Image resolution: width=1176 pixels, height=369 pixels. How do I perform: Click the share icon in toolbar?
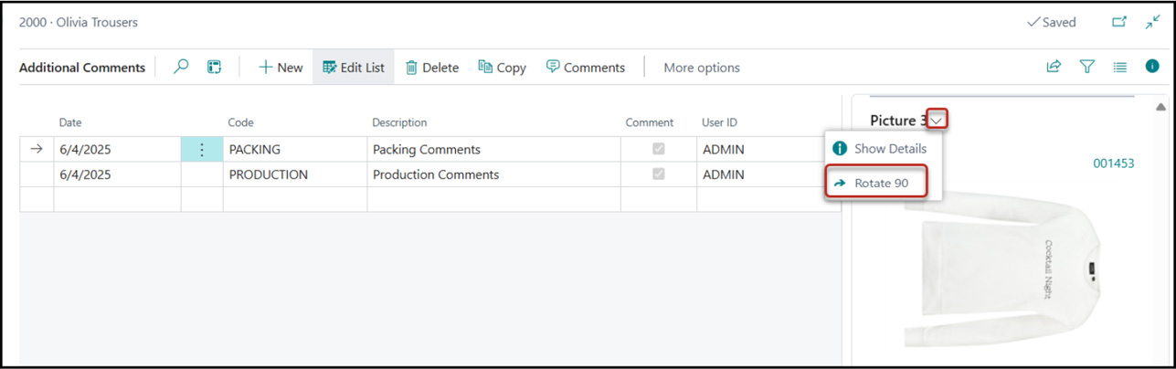coord(1054,67)
